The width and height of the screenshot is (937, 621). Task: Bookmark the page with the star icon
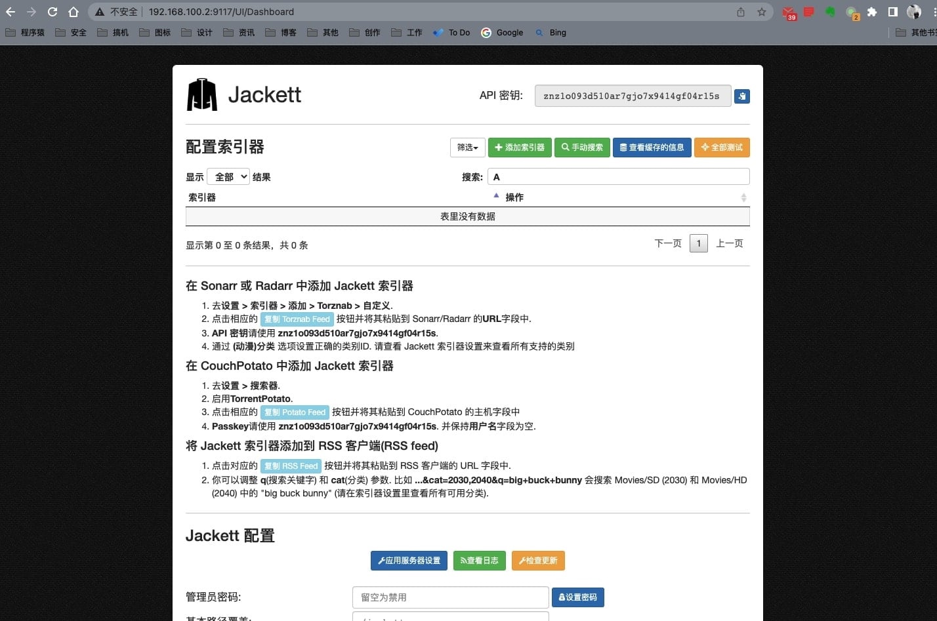tap(762, 12)
